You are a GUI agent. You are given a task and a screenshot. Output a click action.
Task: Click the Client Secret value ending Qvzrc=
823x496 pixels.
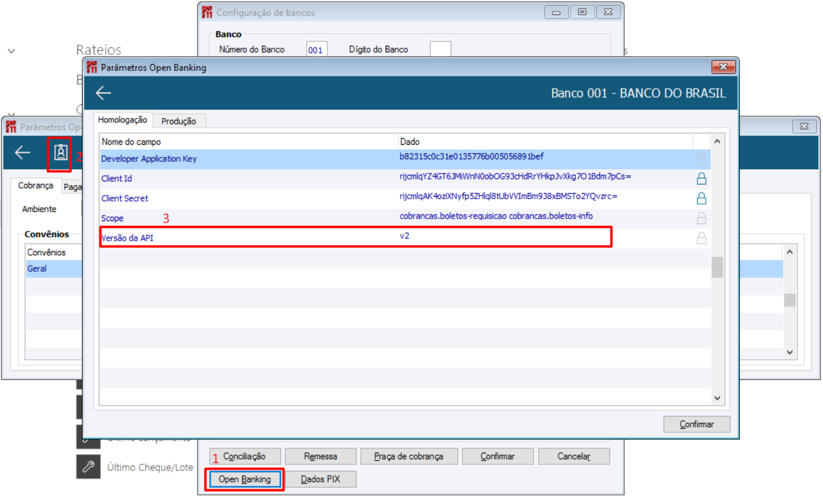coord(509,196)
